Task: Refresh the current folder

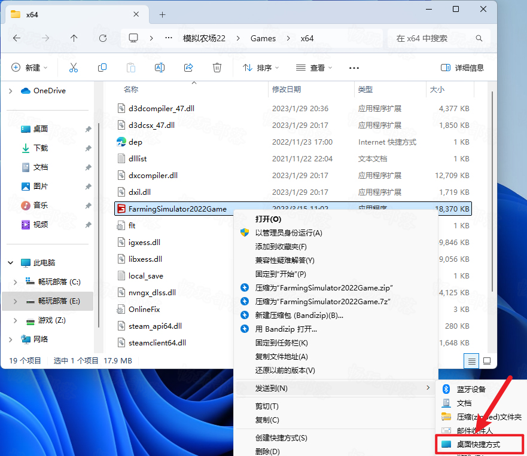Action: point(103,38)
